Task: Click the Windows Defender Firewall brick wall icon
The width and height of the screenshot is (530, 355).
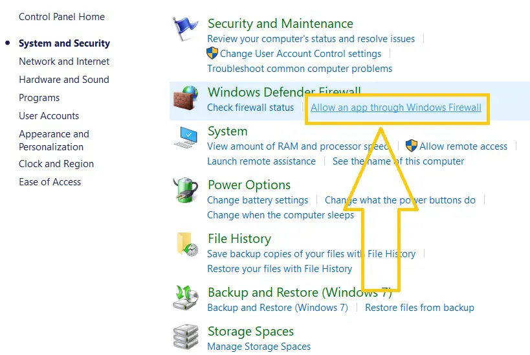Action: point(186,98)
